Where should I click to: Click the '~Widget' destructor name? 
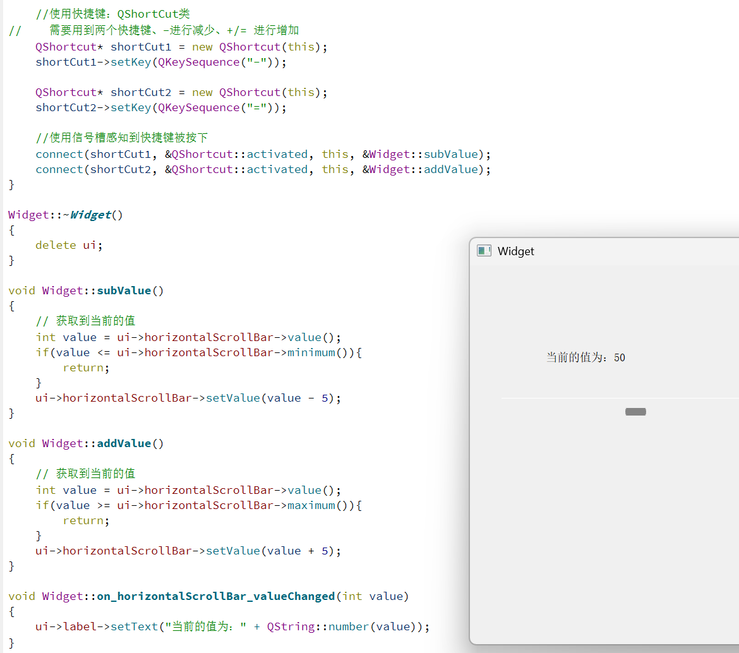87,215
